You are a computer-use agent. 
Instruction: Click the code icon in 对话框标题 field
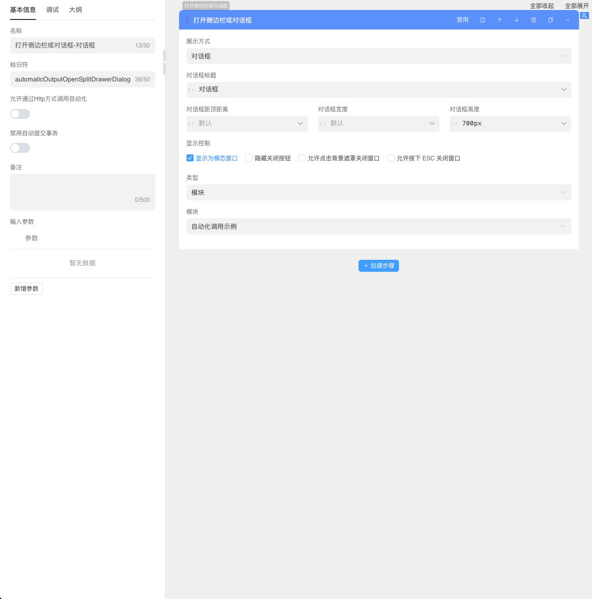[191, 89]
